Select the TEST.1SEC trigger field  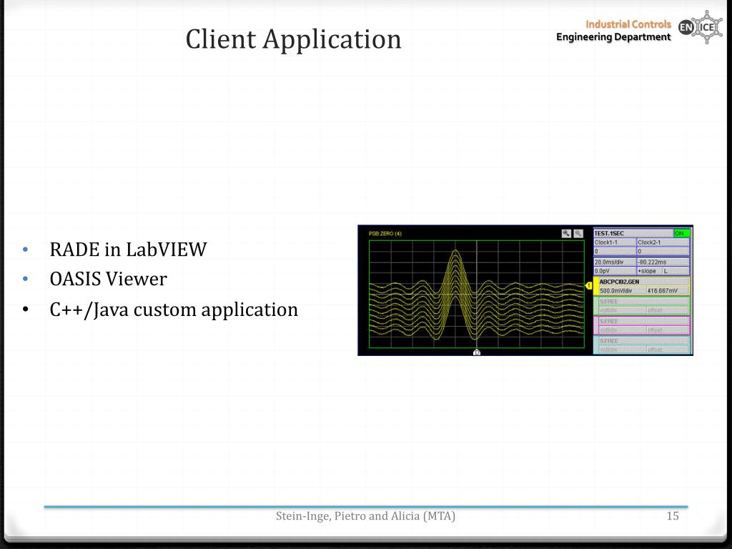633,234
